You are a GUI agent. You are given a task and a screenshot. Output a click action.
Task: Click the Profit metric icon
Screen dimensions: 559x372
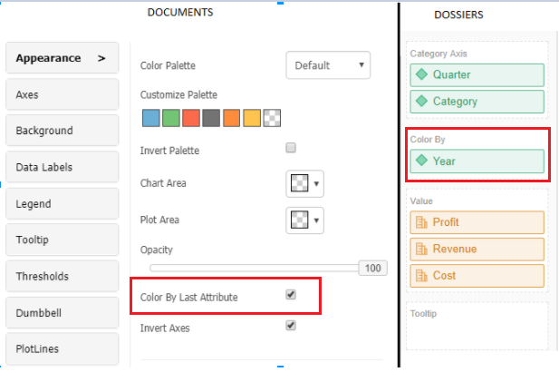421,222
